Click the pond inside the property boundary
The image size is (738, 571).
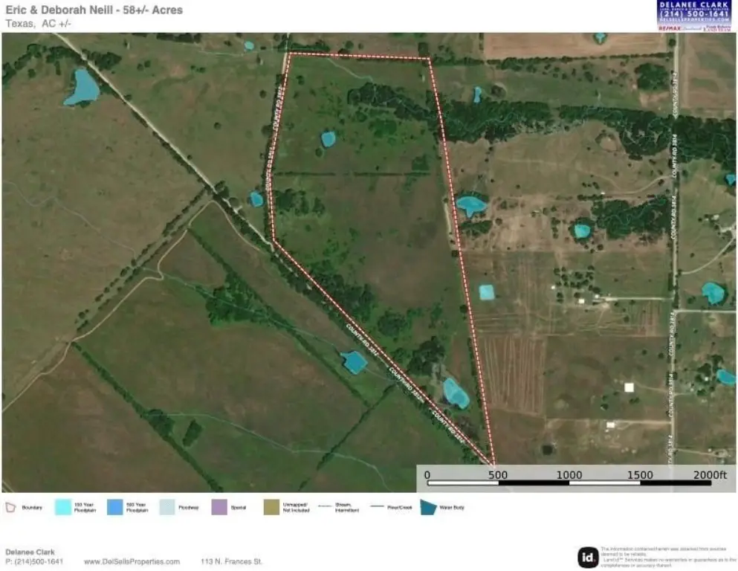tap(328, 139)
